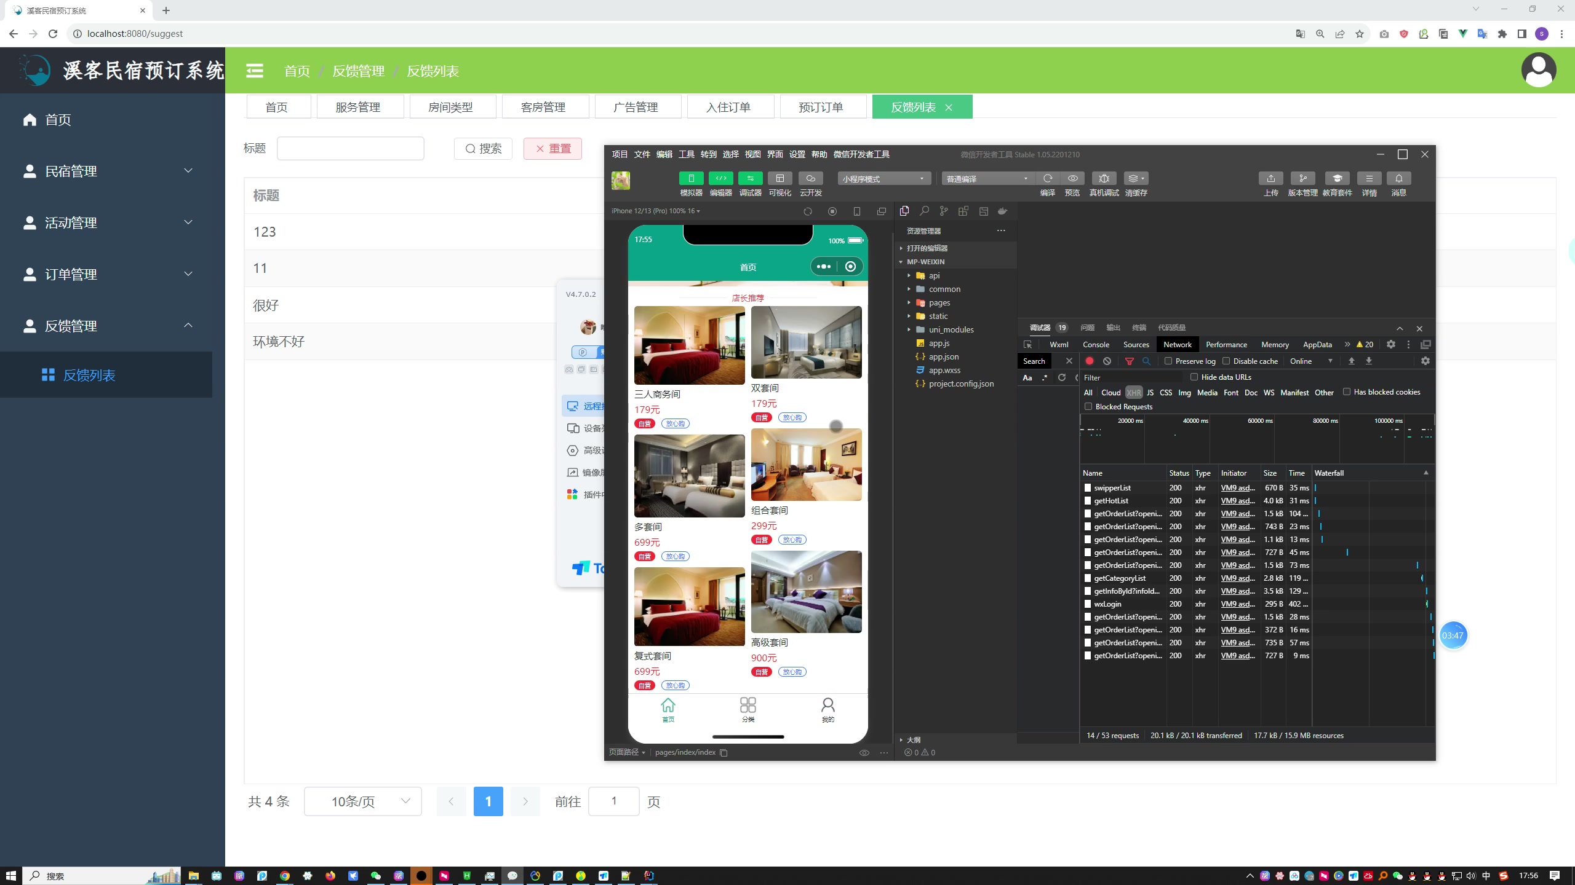1575x885 pixels.
Task: Open the iPhone 12/13 (Pro) device dropdown
Action: click(655, 211)
